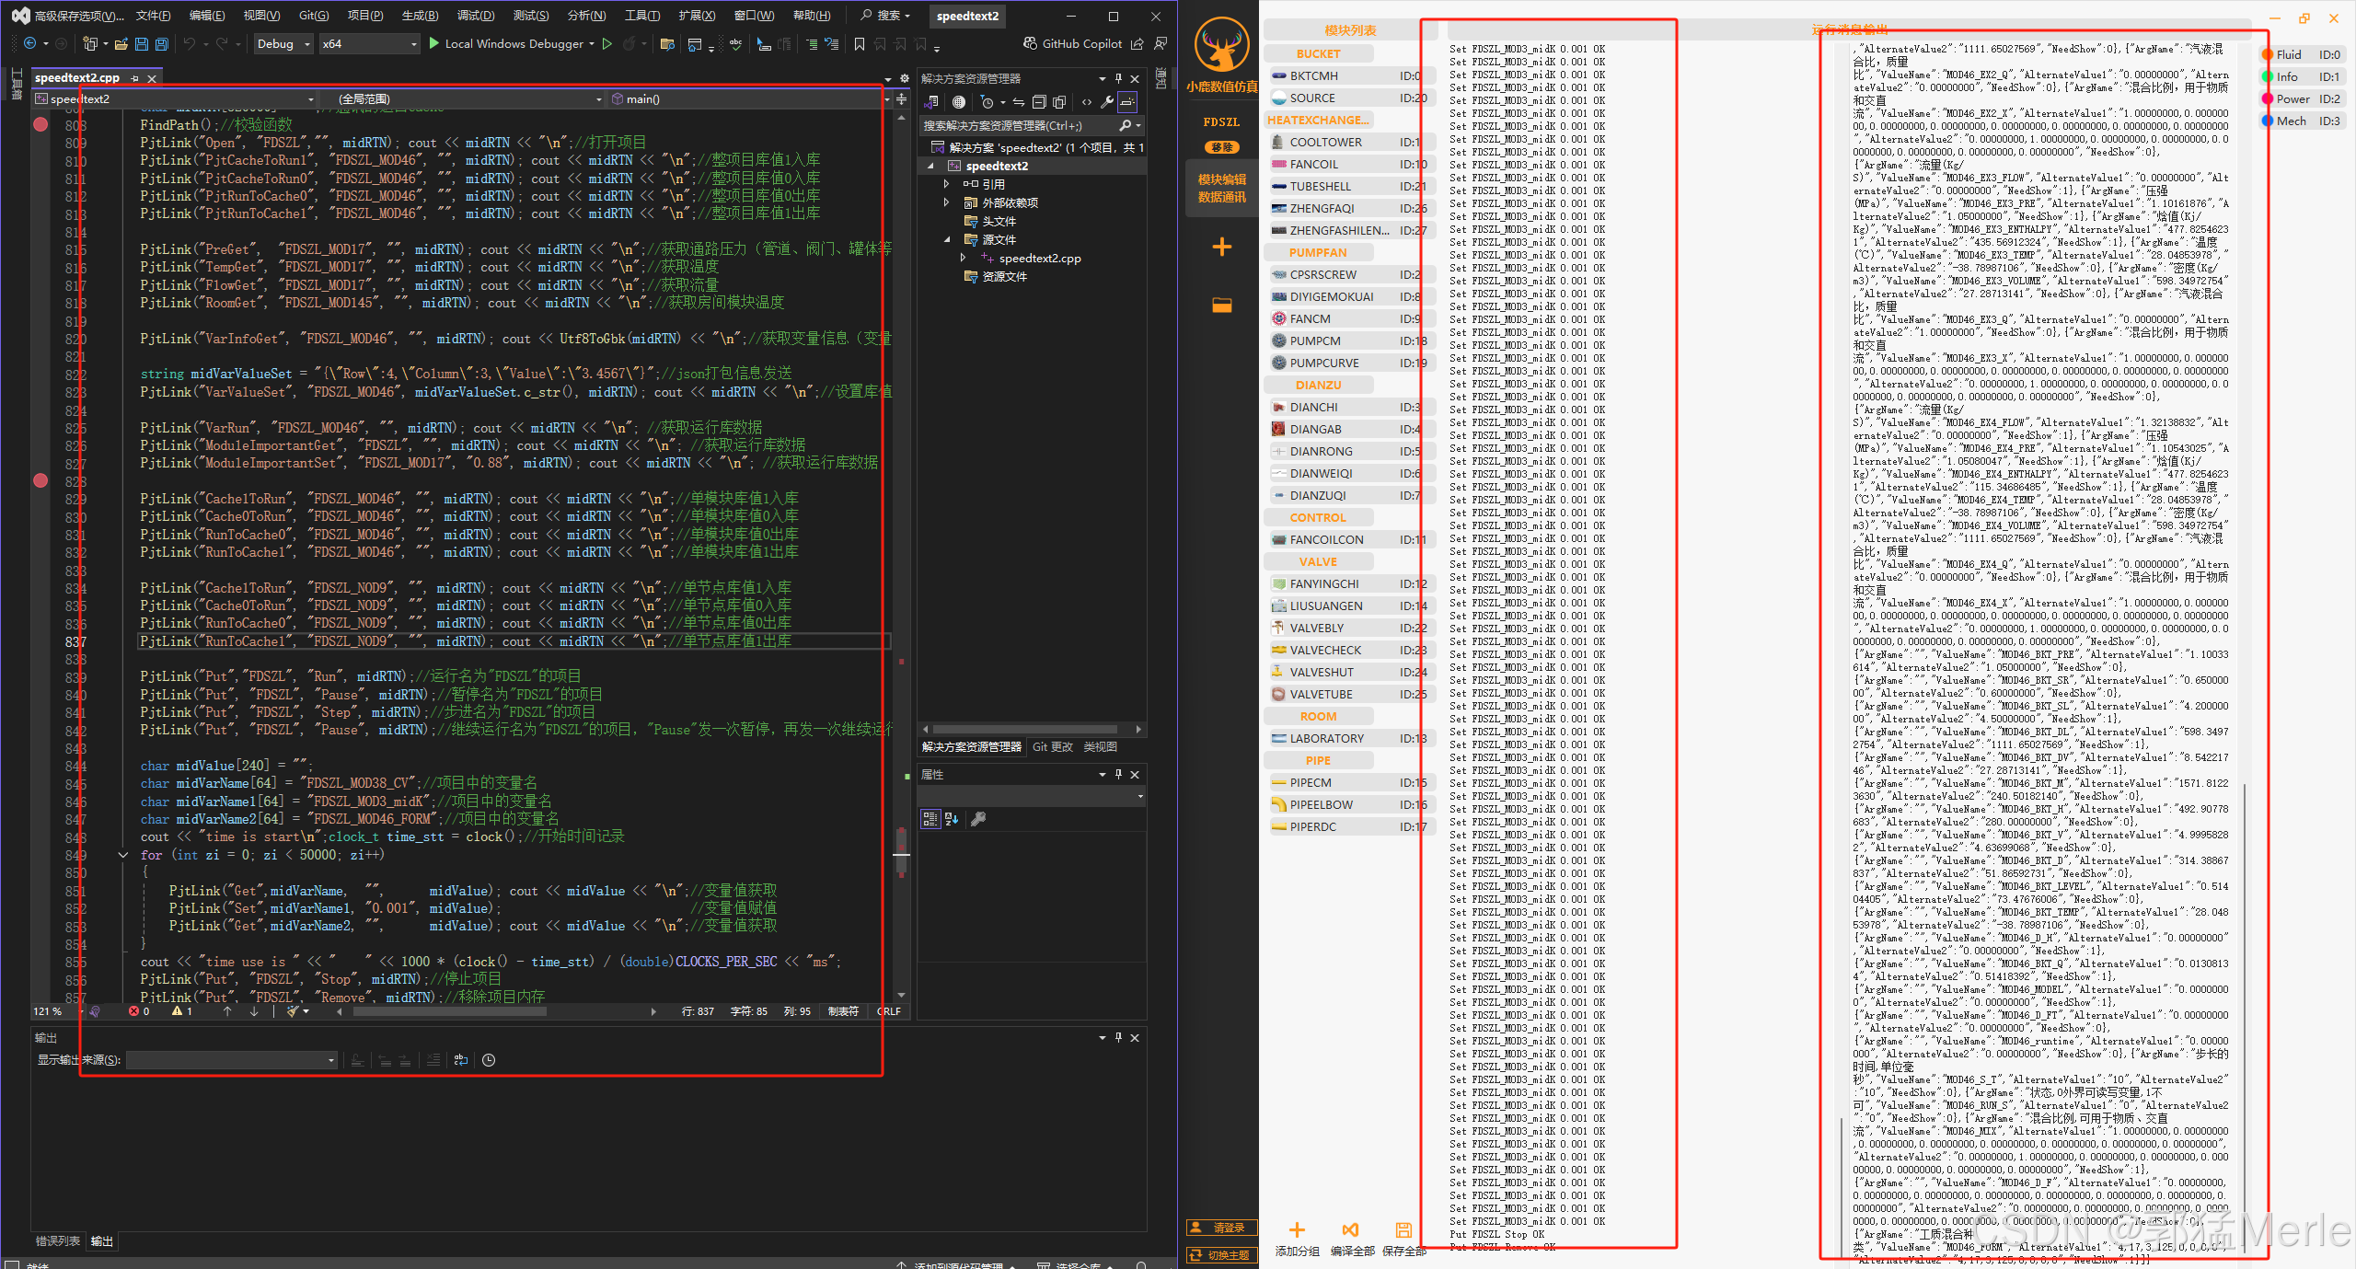2356x1269 pixels.
Task: Click the editor settings gear above code window
Action: click(905, 78)
